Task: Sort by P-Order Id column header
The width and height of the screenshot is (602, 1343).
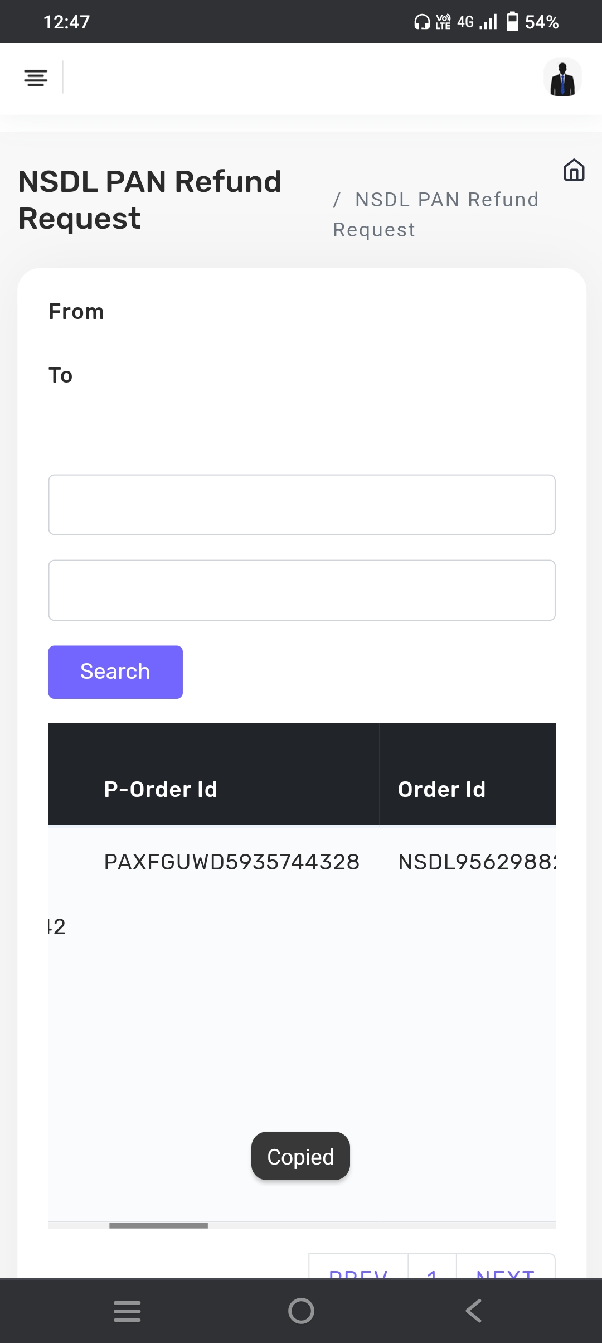Action: (x=161, y=789)
